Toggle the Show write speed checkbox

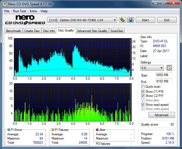(x=143, y=109)
